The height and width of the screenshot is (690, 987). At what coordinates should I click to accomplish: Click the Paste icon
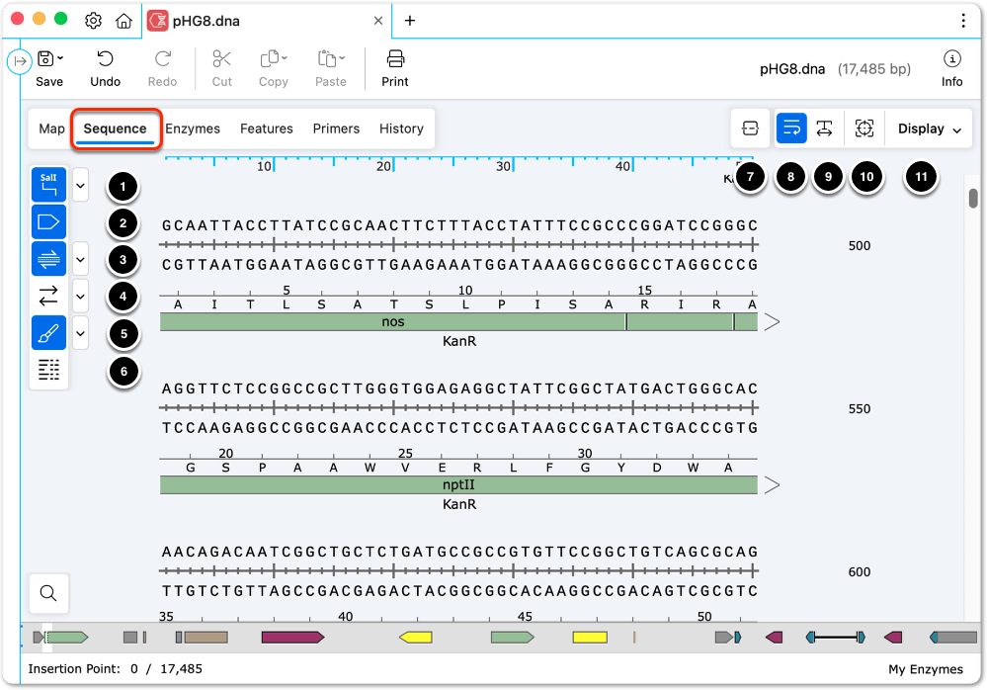(327, 59)
